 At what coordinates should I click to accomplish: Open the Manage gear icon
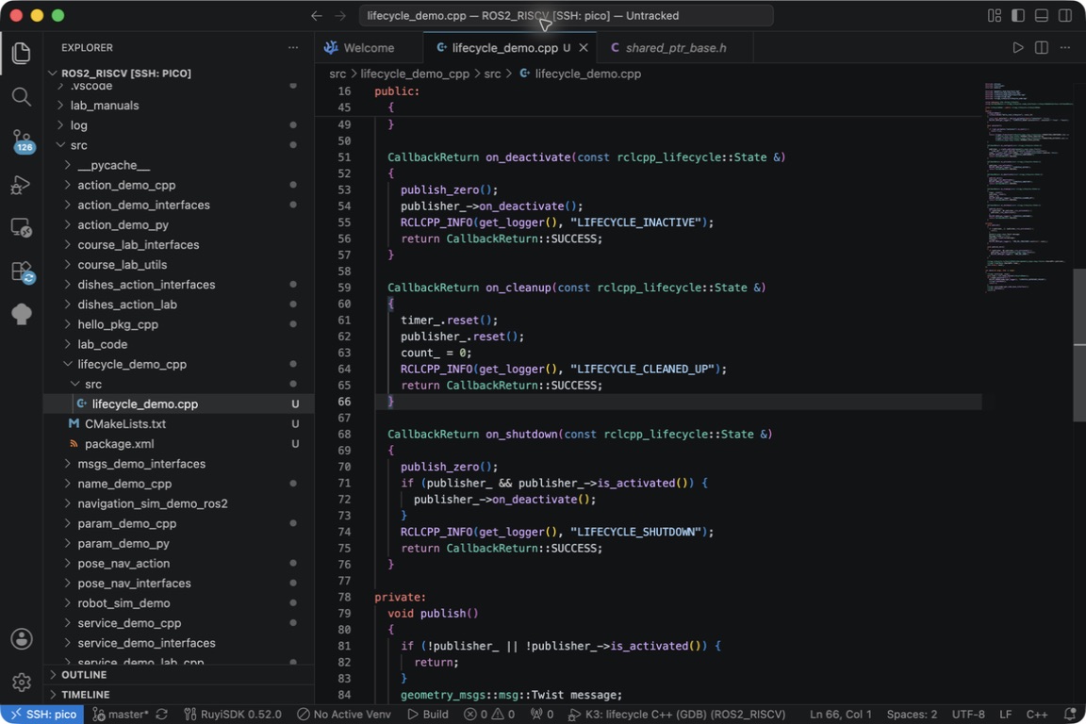tap(22, 683)
